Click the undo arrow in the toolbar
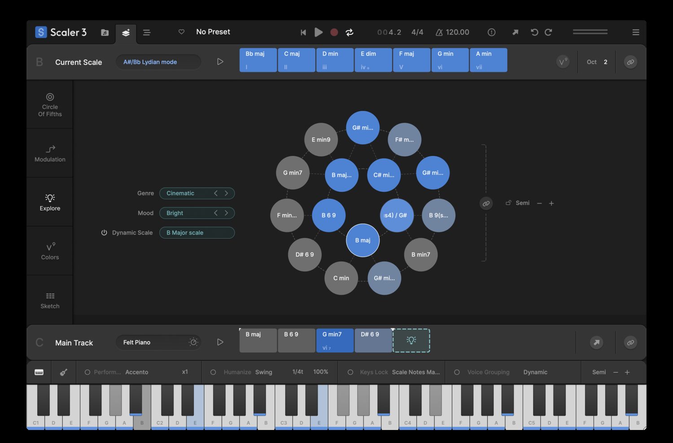The height and width of the screenshot is (443, 673). 534,32
